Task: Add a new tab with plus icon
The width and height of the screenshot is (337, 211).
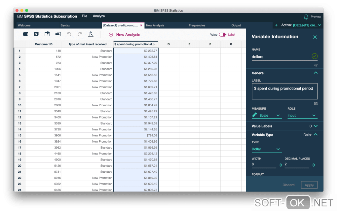Action: coord(276,25)
